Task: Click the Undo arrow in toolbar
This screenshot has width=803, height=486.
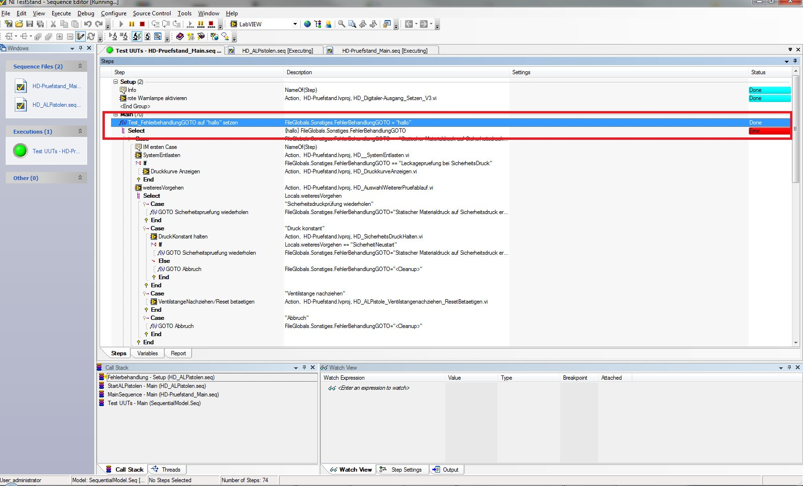Action: [x=88, y=24]
